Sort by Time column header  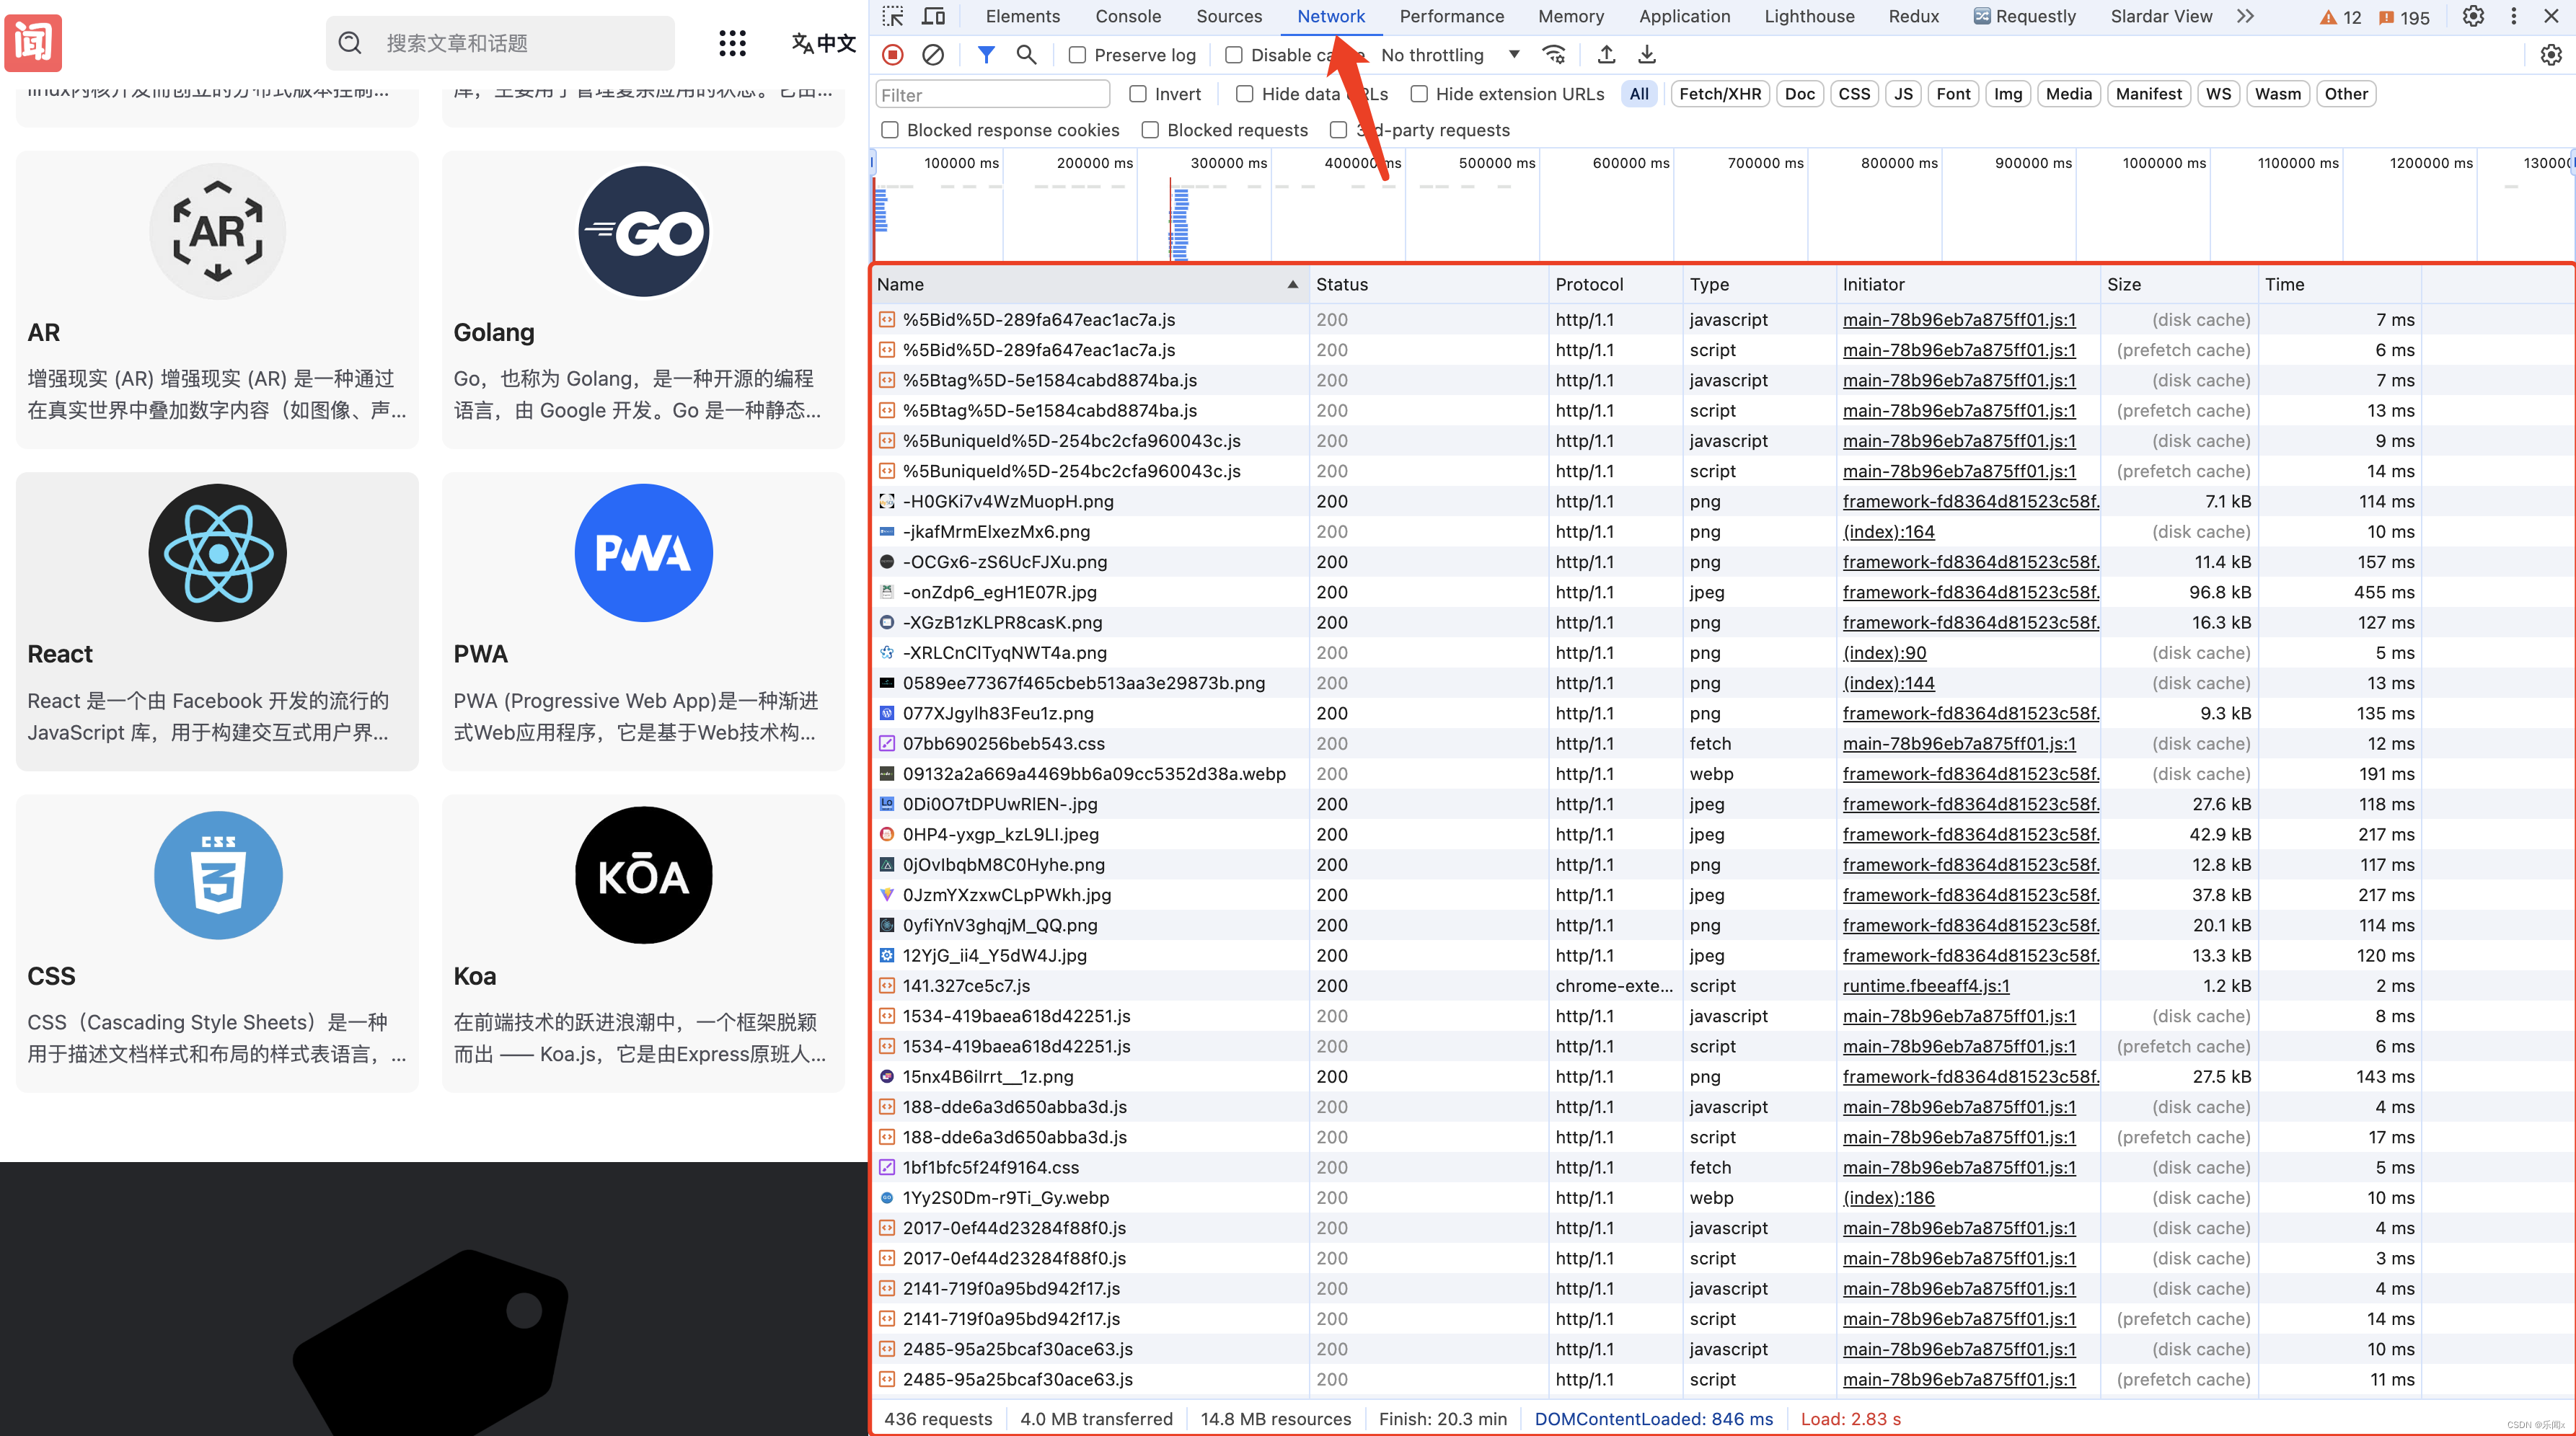(2339, 285)
